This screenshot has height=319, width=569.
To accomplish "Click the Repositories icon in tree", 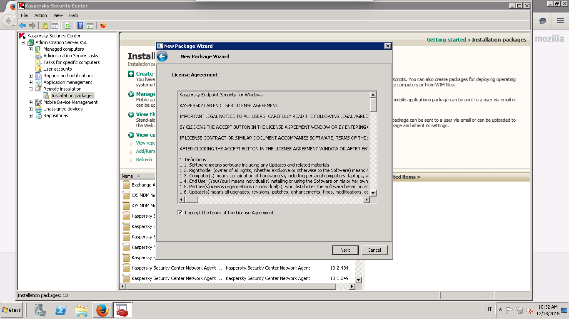I will pyautogui.click(x=38, y=115).
